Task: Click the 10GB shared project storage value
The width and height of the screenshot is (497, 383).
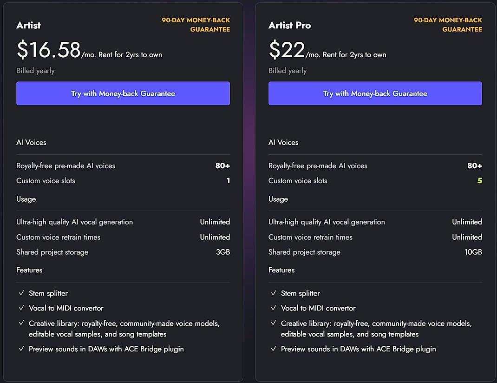Action: pos(474,252)
